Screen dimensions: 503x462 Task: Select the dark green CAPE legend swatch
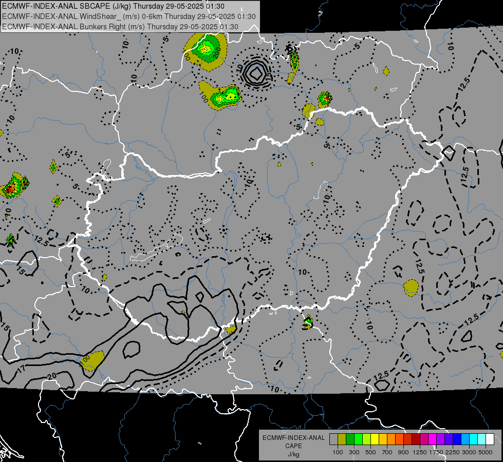click(350, 439)
